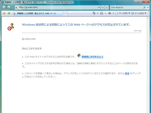Expand the Home button dropdown arrow

(x=98, y=13)
